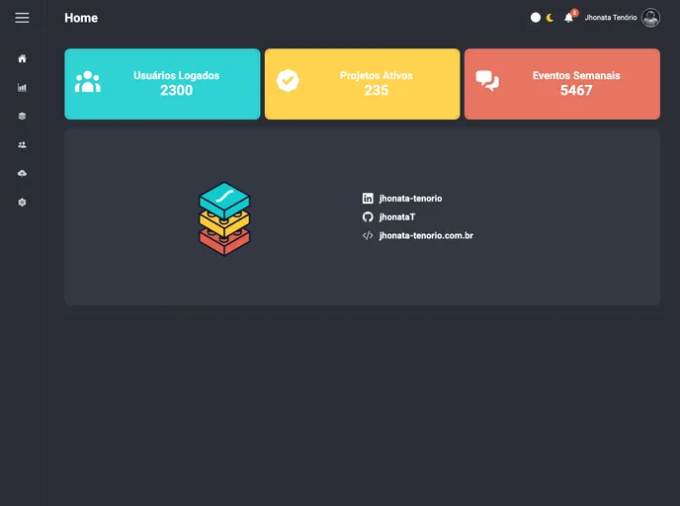Select the Eventos Semanais card

[x=561, y=84]
